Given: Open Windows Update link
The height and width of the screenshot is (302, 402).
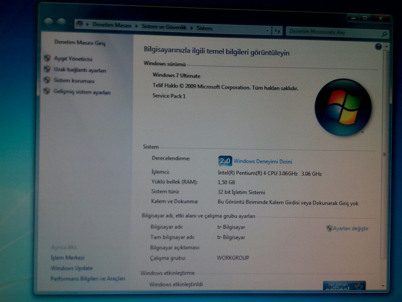Looking at the screenshot, I should click(72, 268).
